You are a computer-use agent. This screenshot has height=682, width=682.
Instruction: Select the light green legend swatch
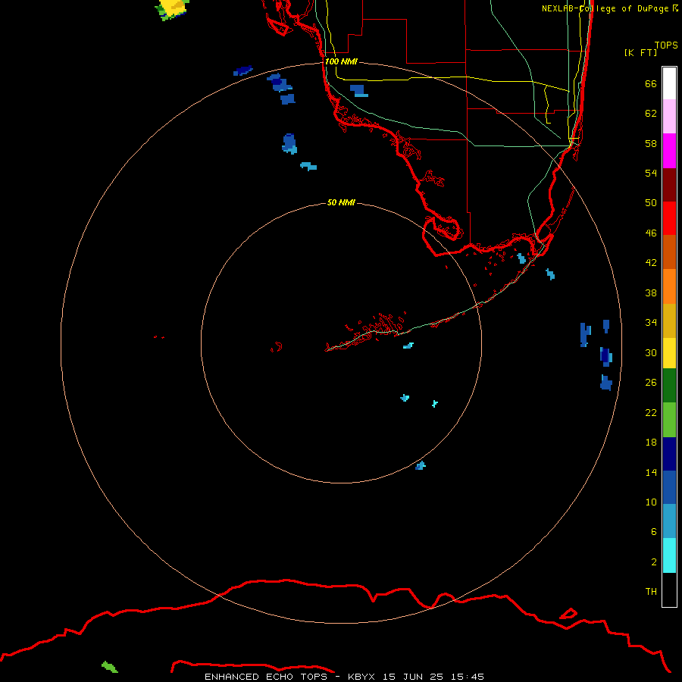point(669,420)
